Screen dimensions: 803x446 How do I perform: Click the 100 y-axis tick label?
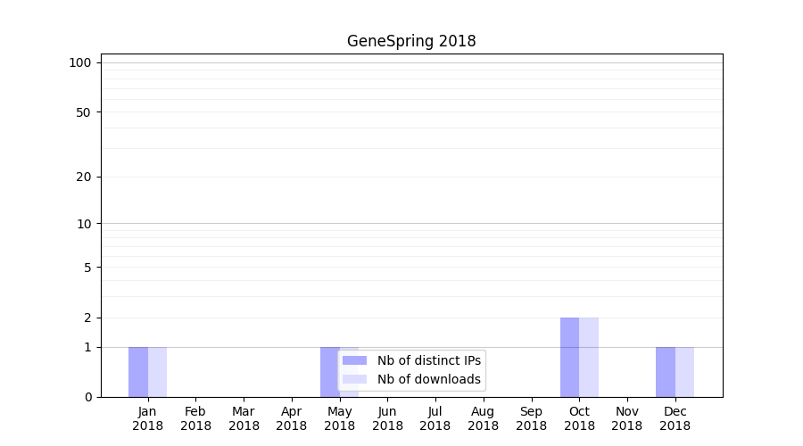point(80,62)
